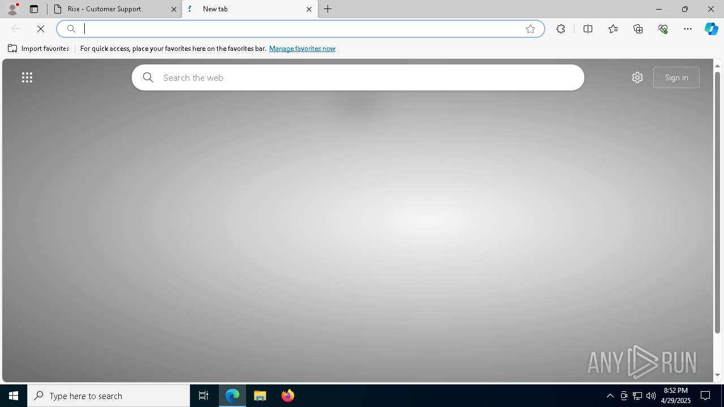This screenshot has width=724, height=407.
Task: Open Settings and more menu
Action: click(688, 29)
